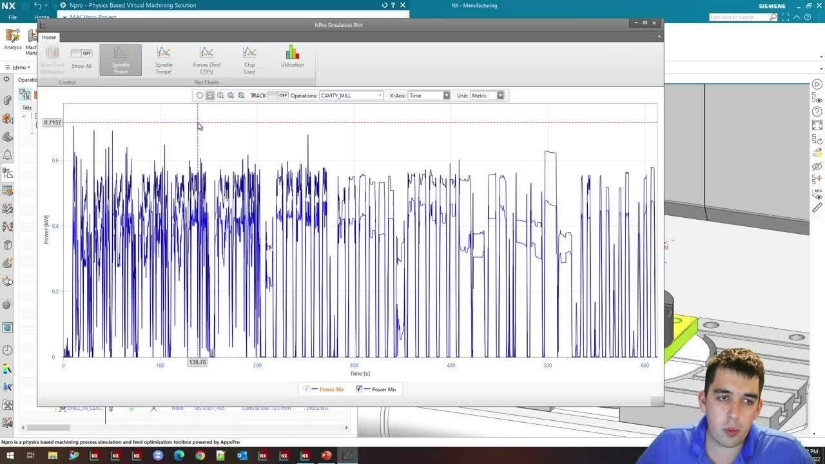Viewport: 825px width, 464px height.
Task: Open the File menu in NX
Action: coord(12,17)
